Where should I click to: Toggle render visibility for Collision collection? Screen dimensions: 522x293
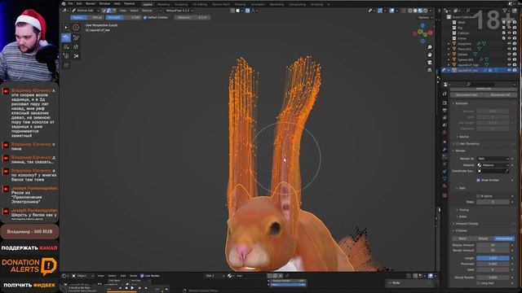coord(515,33)
